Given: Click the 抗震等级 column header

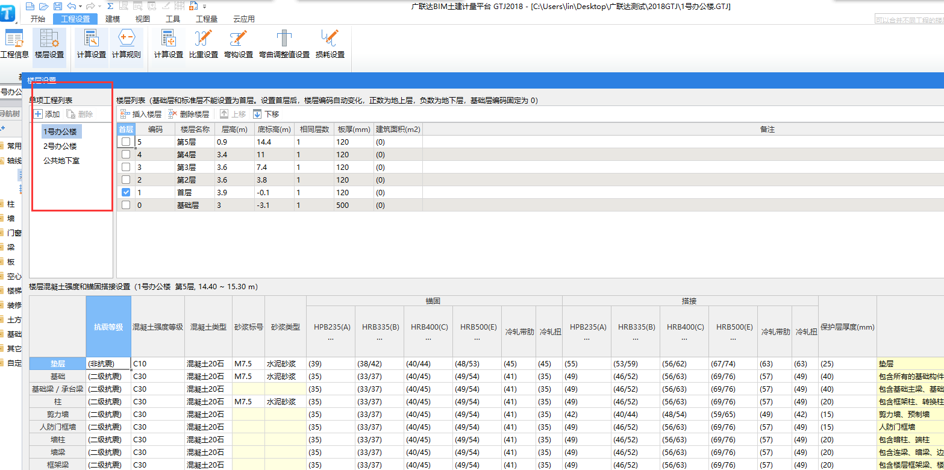Looking at the screenshot, I should coord(108,327).
